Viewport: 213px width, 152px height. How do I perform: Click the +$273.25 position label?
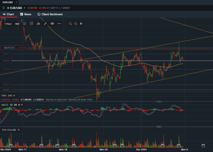(x=9, y=48)
